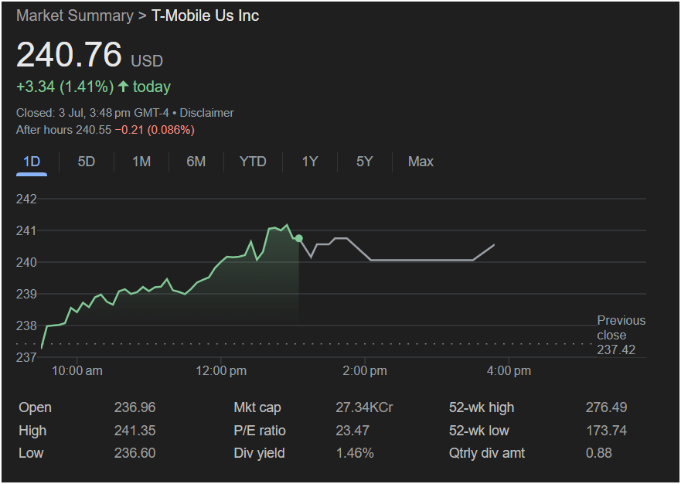681x484 pixels.
Task: Open the 1M time range tab
Action: 141,162
